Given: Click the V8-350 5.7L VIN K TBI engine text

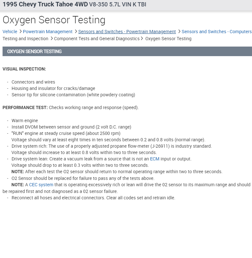Looking at the screenshot, I should click(118, 5).
